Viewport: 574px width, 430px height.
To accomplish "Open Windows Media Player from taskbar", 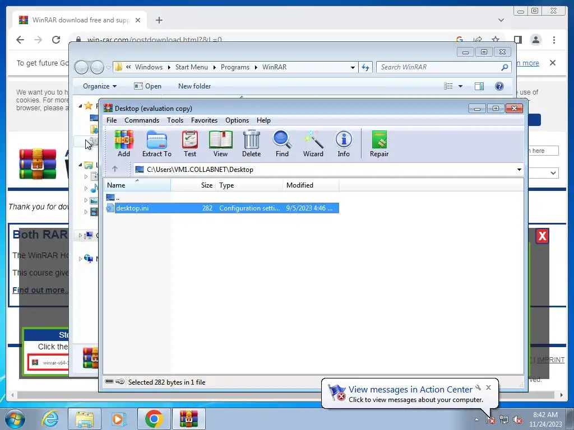I will pyautogui.click(x=118, y=419).
